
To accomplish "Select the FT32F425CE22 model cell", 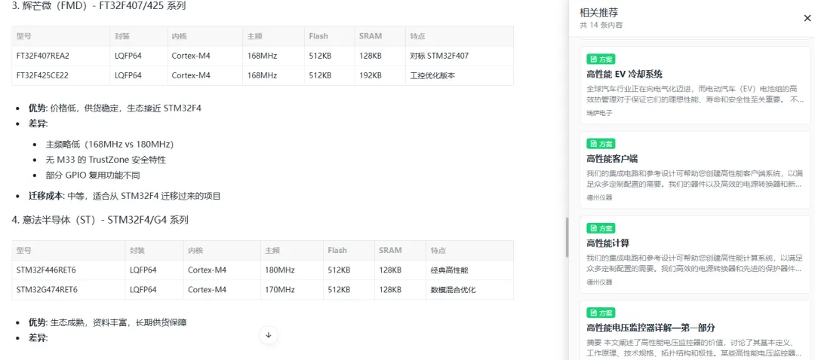I will (61, 75).
